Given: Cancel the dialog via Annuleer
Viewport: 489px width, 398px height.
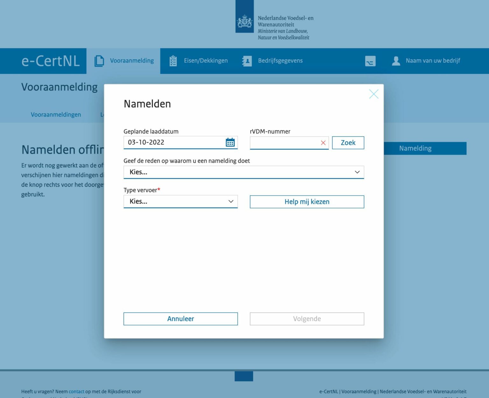Looking at the screenshot, I should tap(180, 318).
